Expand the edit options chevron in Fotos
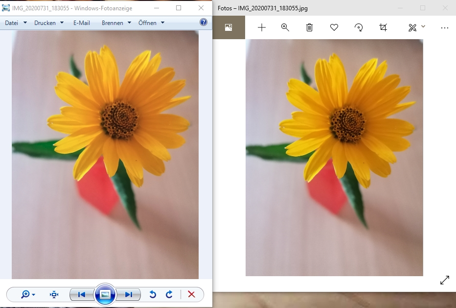This screenshot has height=308, width=456. pyautogui.click(x=423, y=26)
